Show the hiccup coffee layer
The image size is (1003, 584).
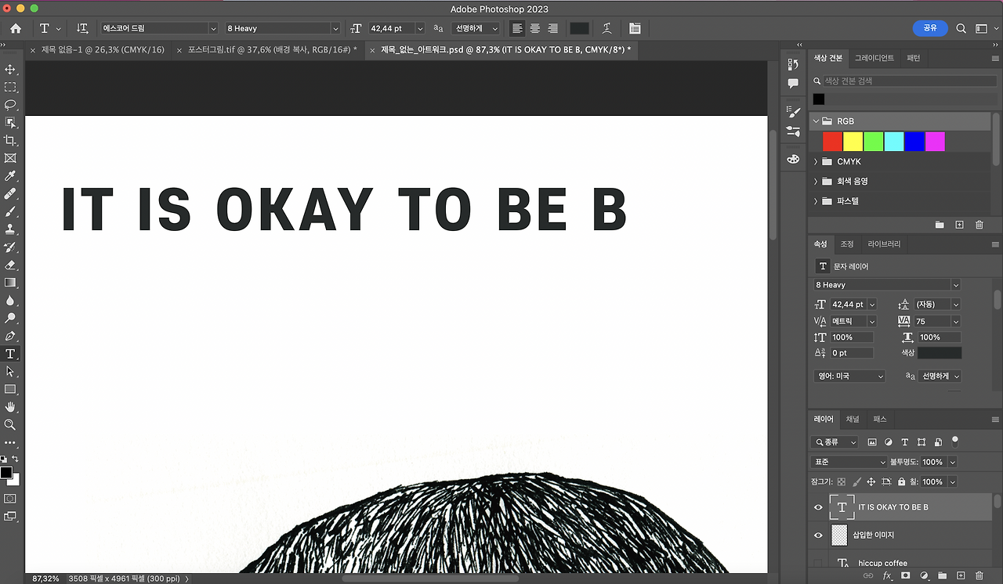818,563
